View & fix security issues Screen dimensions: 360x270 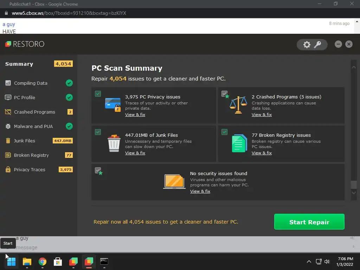(200, 191)
